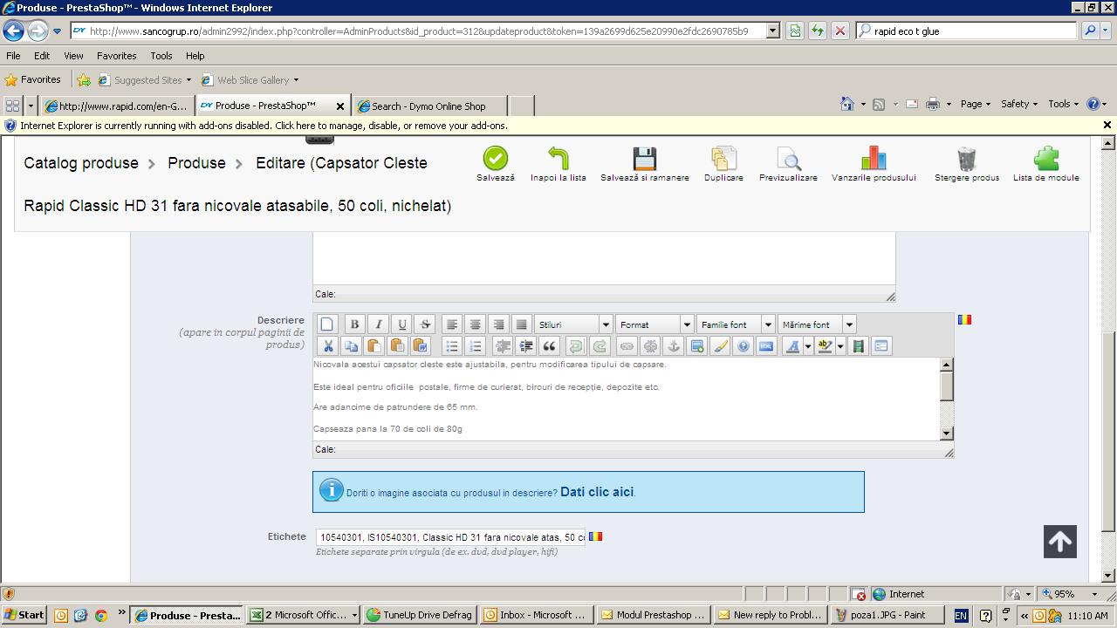This screenshot has width=1117, height=628.
Task: Click Catalog produse breadcrumb link
Action: [81, 163]
